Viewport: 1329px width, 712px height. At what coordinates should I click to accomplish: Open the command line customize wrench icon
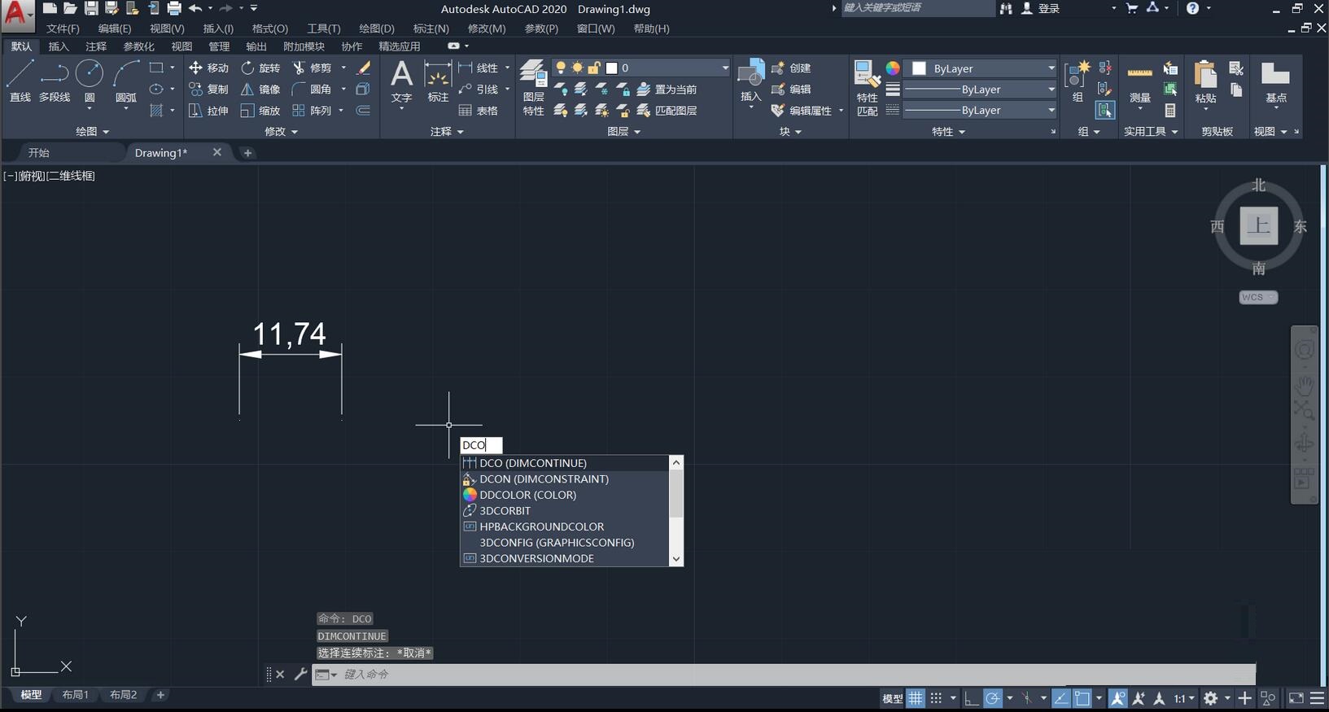click(300, 674)
